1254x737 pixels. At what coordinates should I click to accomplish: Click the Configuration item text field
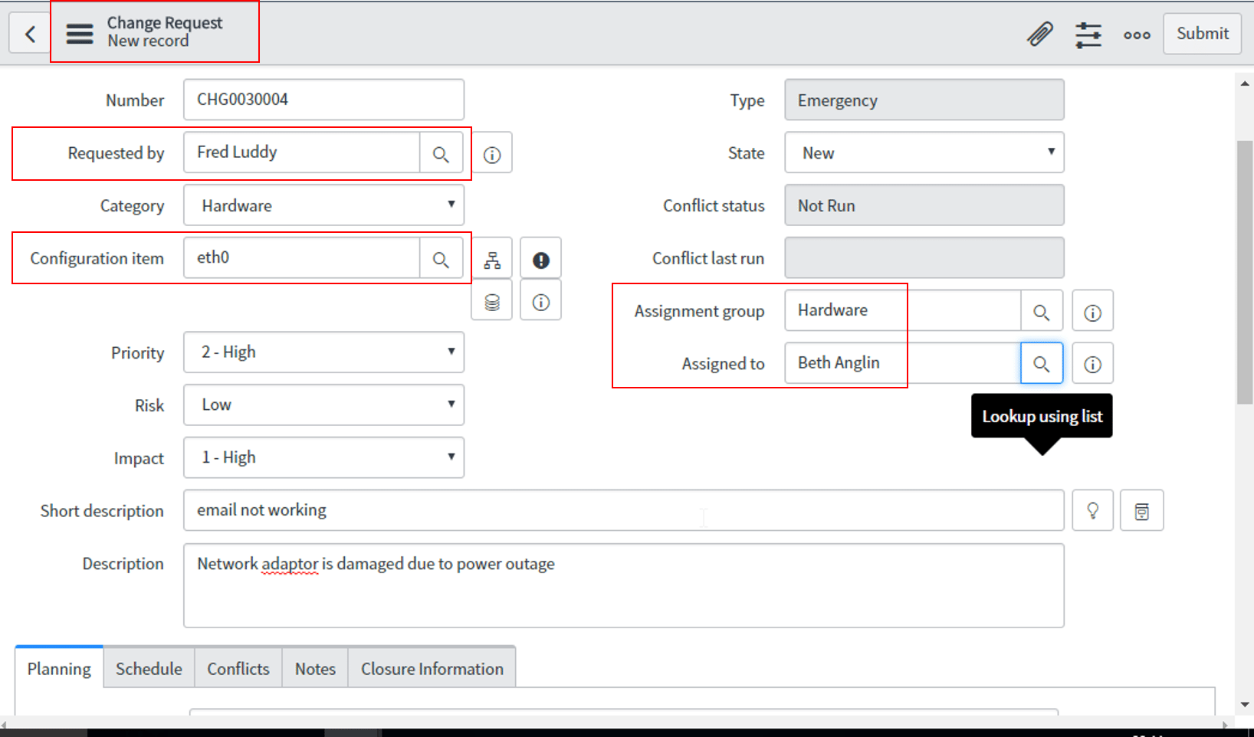pyautogui.click(x=302, y=258)
